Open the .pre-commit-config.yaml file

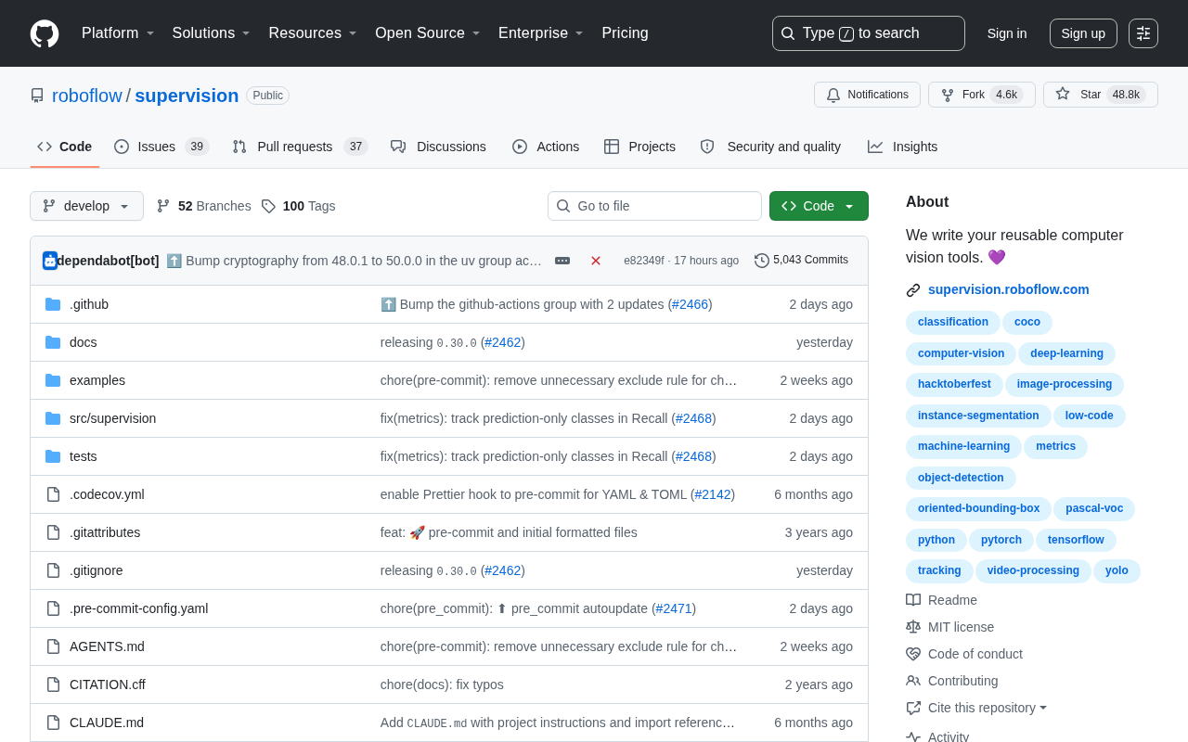[x=138, y=608]
